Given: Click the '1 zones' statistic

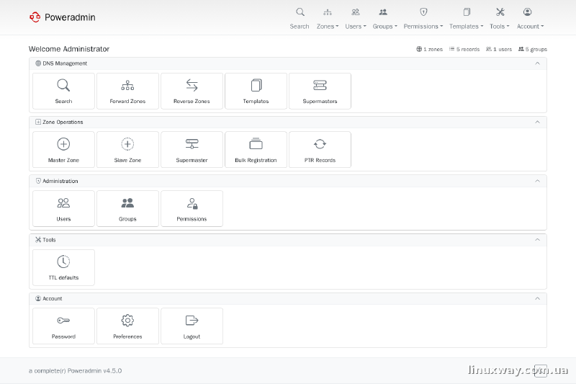Looking at the screenshot, I should [x=429, y=49].
